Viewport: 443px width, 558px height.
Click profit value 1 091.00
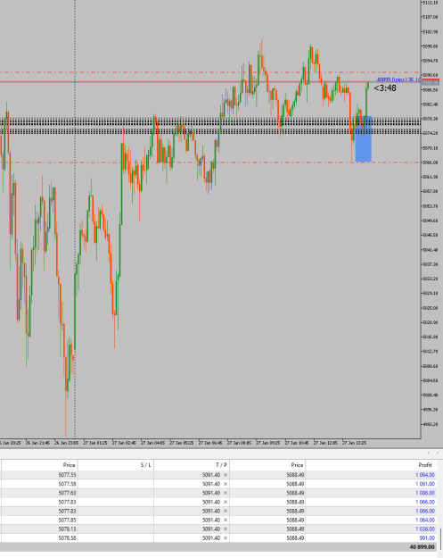point(425,484)
